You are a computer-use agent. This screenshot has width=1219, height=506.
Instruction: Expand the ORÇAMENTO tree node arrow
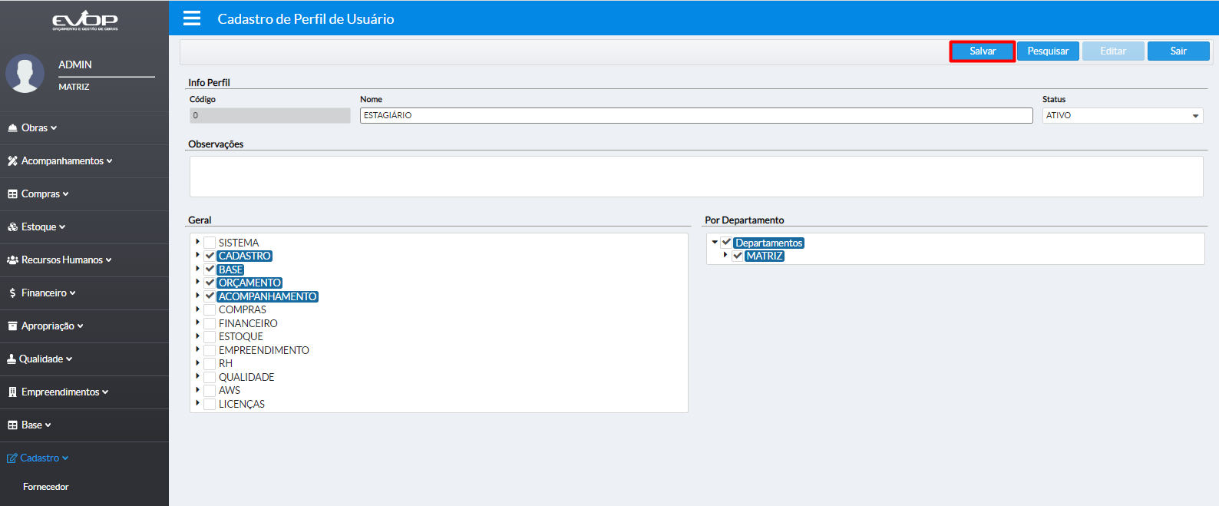197,283
